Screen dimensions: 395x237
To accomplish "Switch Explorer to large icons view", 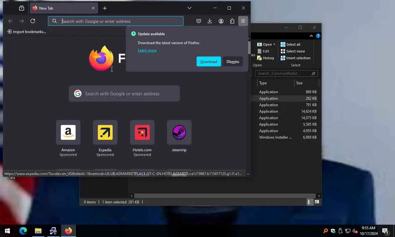I will tap(317, 202).
